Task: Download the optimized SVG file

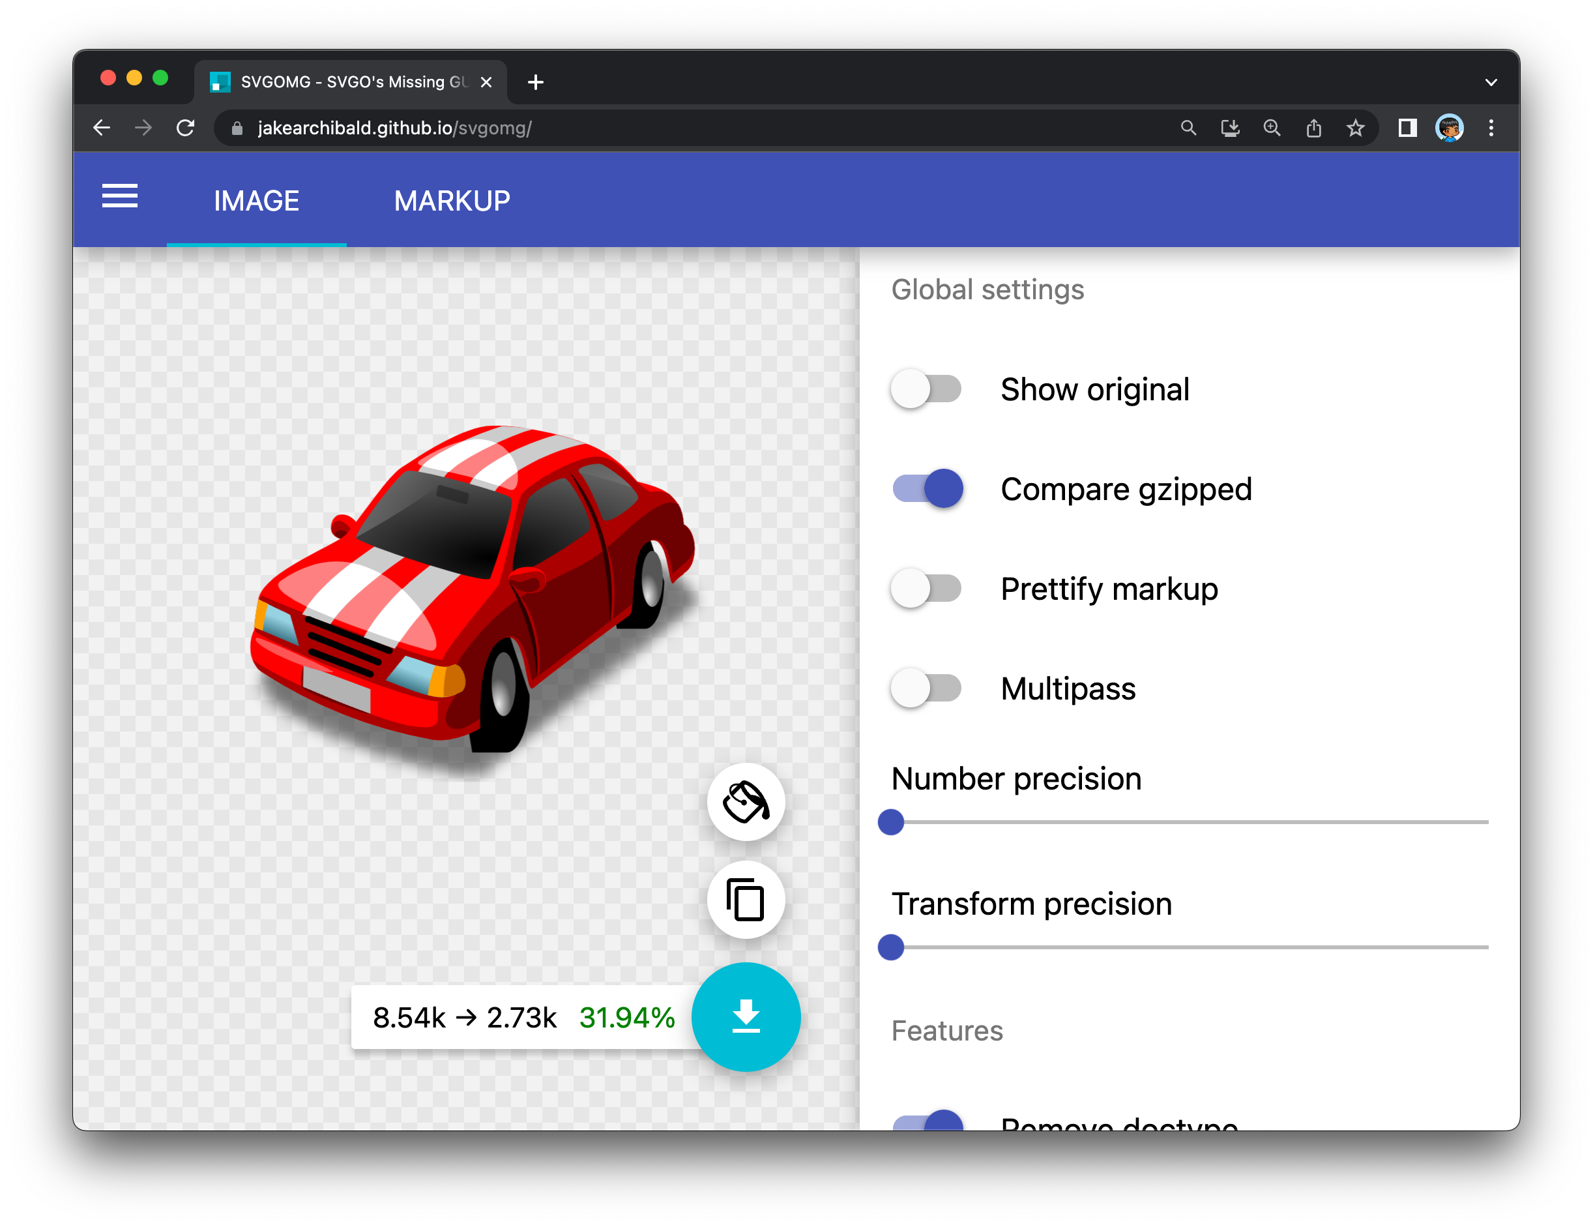Action: pos(746,1016)
